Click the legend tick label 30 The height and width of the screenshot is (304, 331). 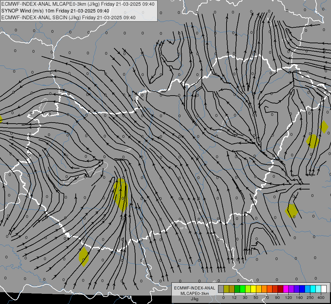pyautogui.click(x=245, y=298)
